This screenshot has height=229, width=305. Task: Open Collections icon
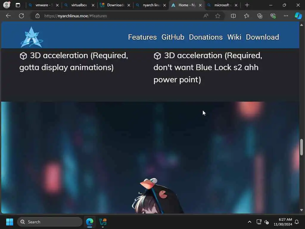coord(260,16)
